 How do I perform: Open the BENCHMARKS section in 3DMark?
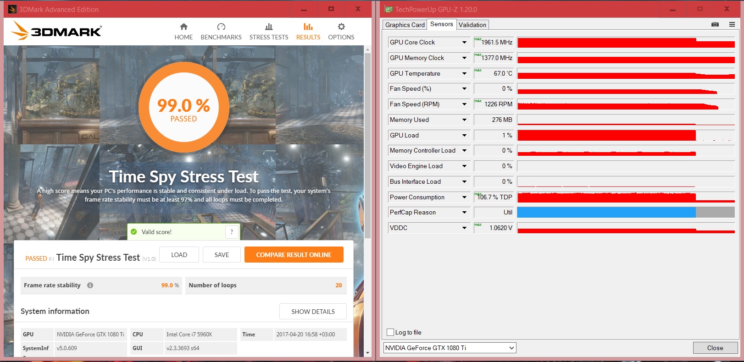pyautogui.click(x=221, y=32)
